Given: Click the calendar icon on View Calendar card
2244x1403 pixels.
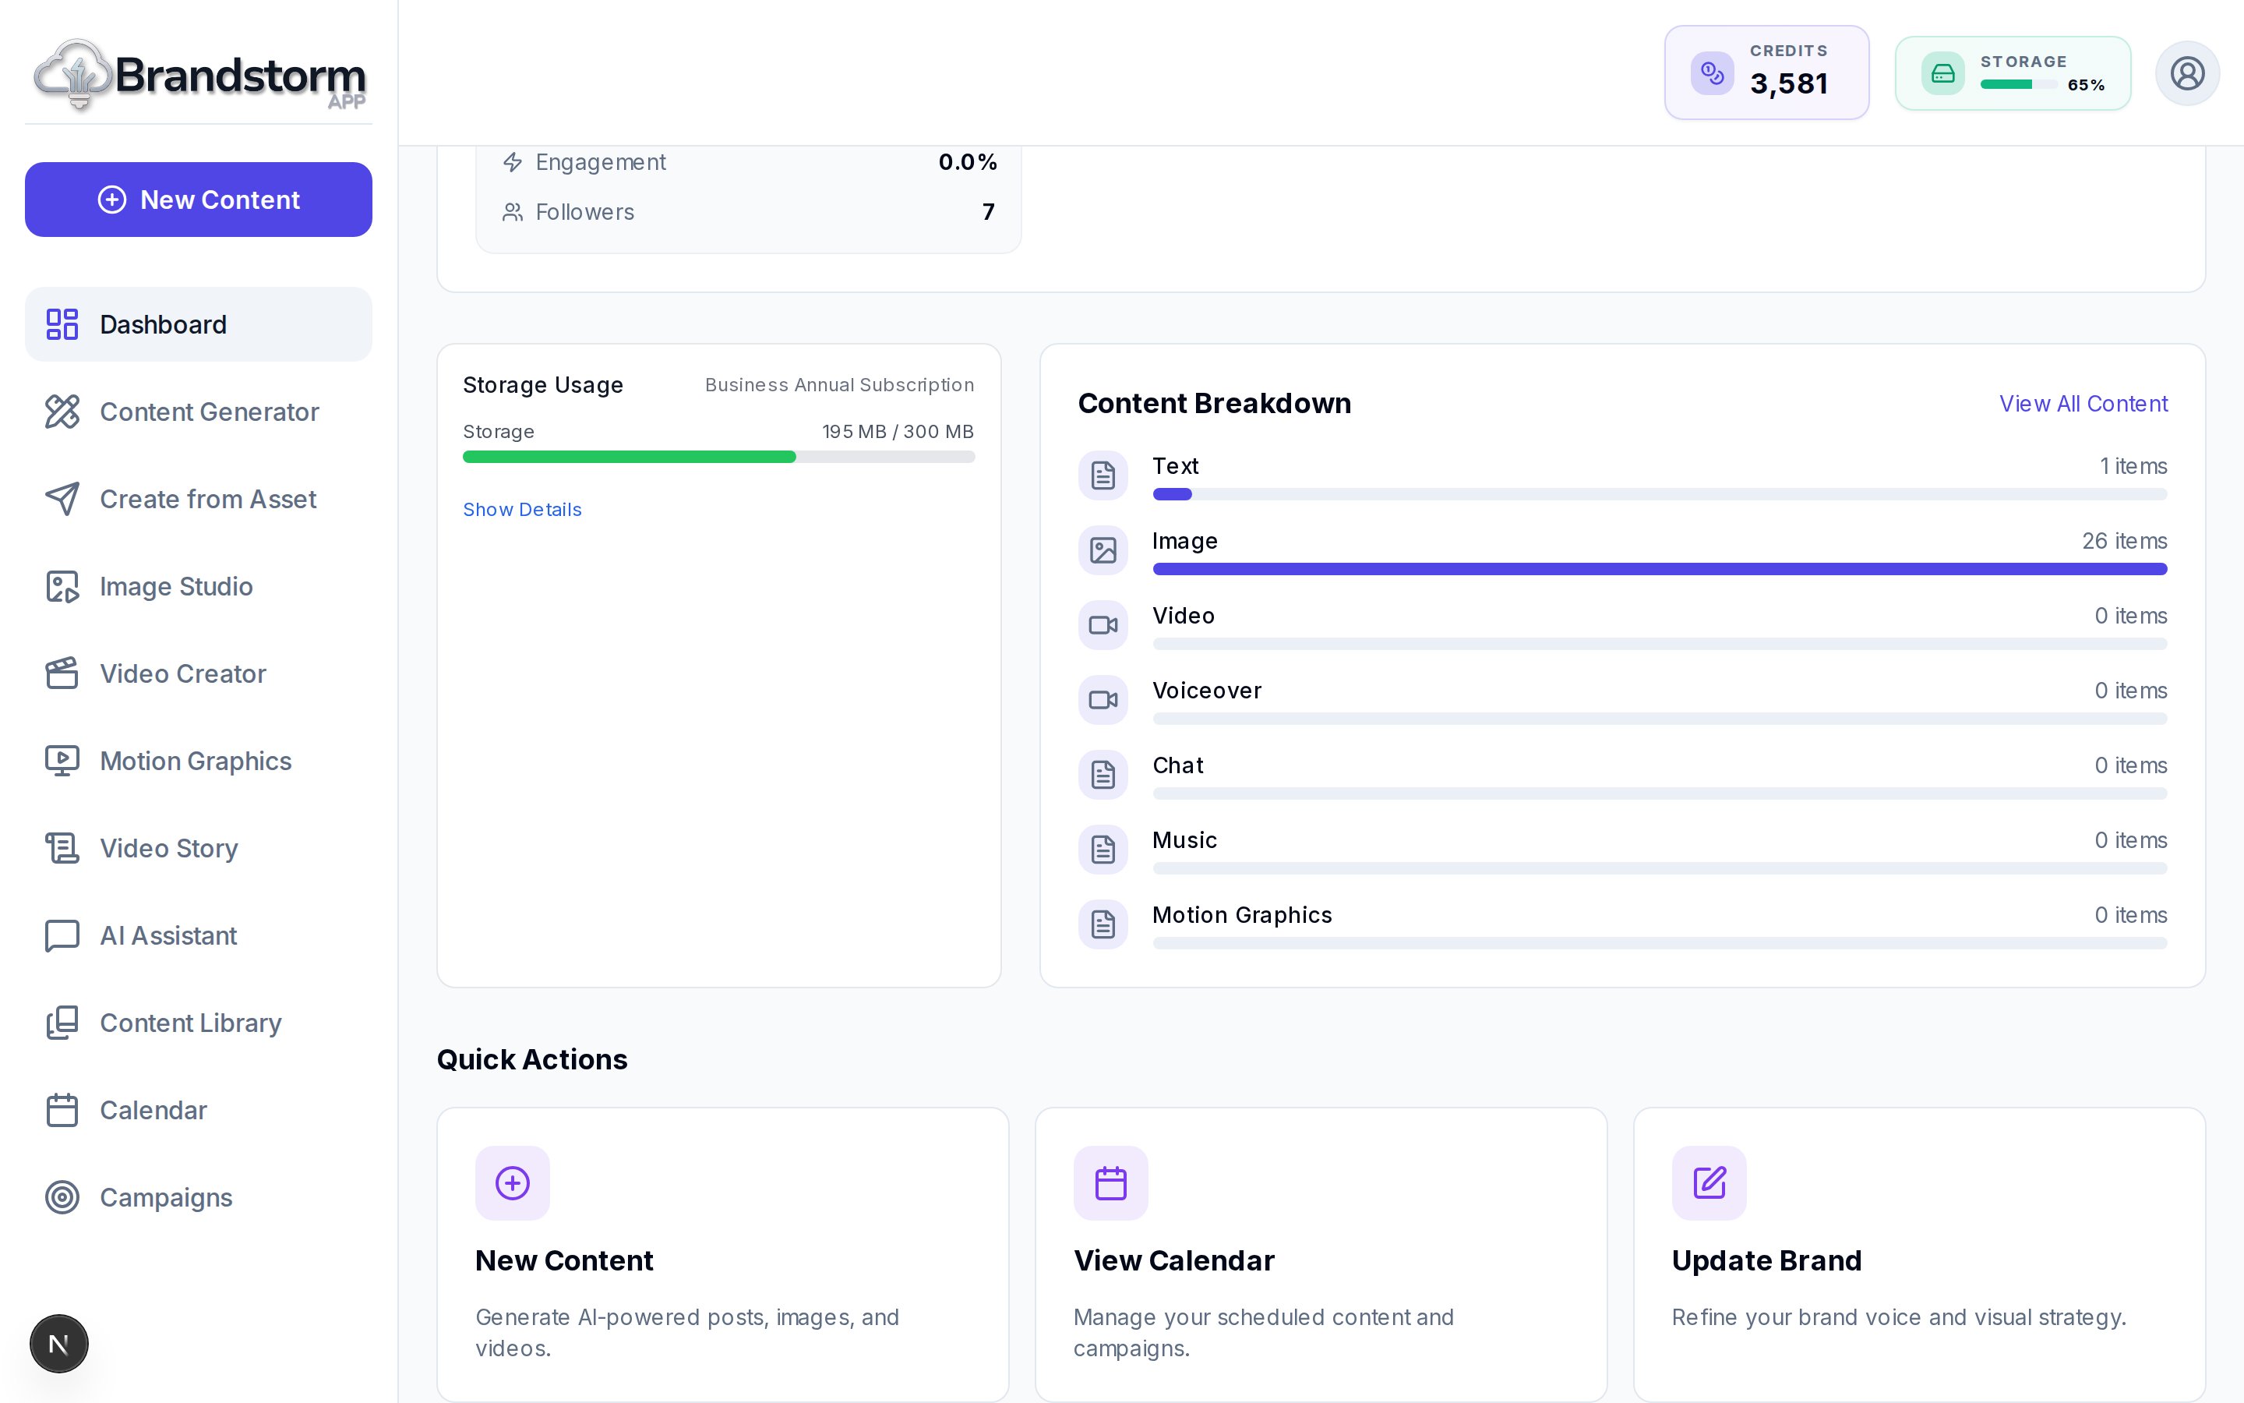Looking at the screenshot, I should pos(1111,1183).
